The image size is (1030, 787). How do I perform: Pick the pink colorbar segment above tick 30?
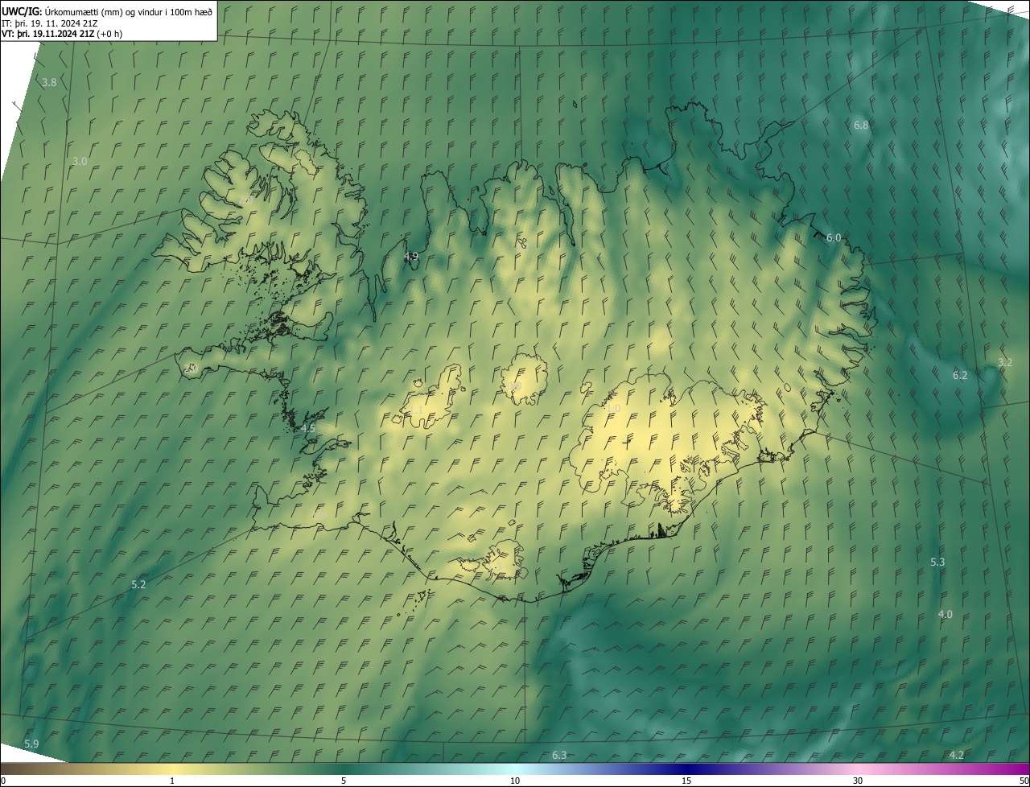pos(858,769)
